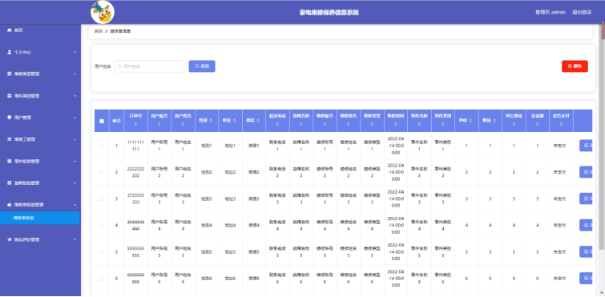Click the sort arrows on 地址 column

(x=234, y=121)
